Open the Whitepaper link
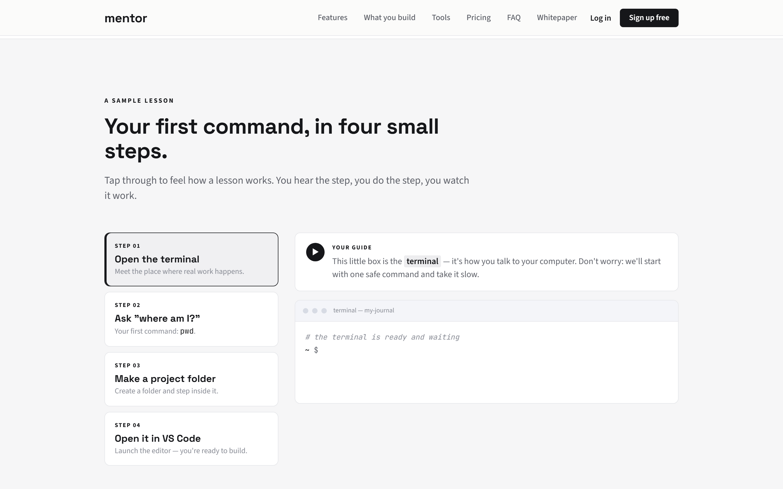This screenshot has width=783, height=489. (557, 17)
